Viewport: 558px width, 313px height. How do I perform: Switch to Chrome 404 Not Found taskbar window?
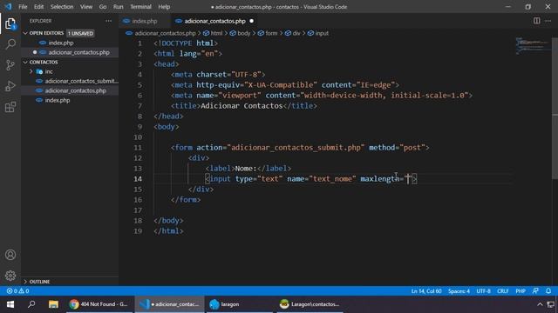(x=99, y=304)
